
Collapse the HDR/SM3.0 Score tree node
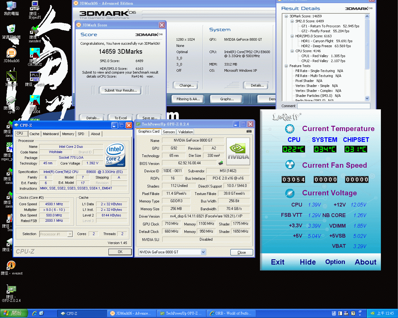pos(292,36)
